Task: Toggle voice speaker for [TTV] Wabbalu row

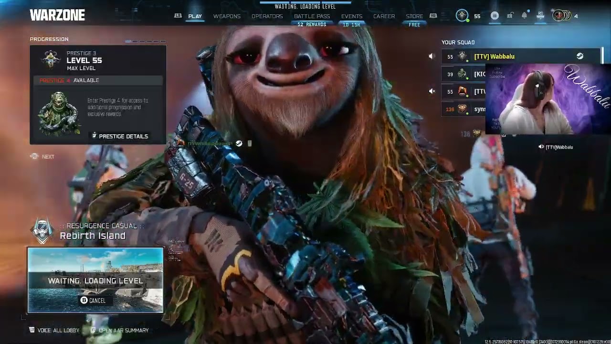Action: click(432, 56)
